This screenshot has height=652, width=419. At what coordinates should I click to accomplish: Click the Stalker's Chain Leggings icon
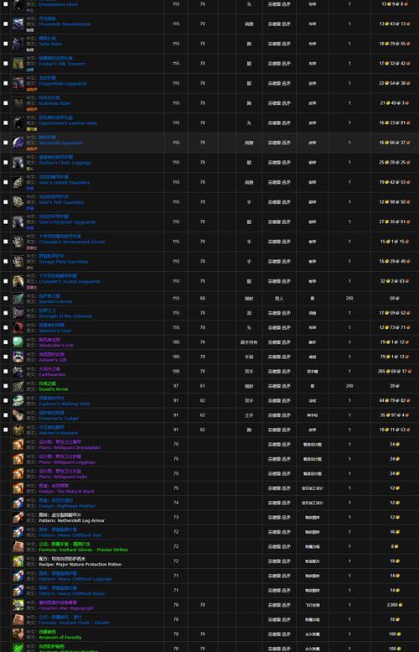point(18,162)
